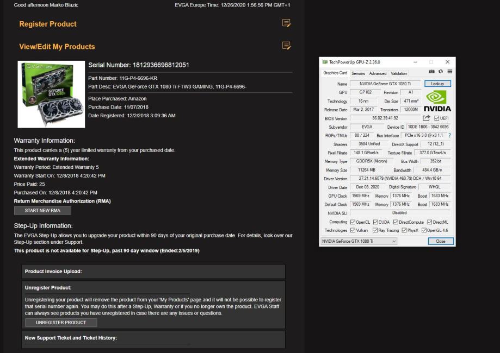Expand the Product Invoice Upload section
The image size is (500, 353).
[153, 272]
